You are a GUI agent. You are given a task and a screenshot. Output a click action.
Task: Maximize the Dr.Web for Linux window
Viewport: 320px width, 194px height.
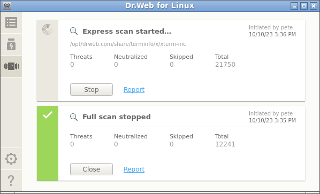303,6
